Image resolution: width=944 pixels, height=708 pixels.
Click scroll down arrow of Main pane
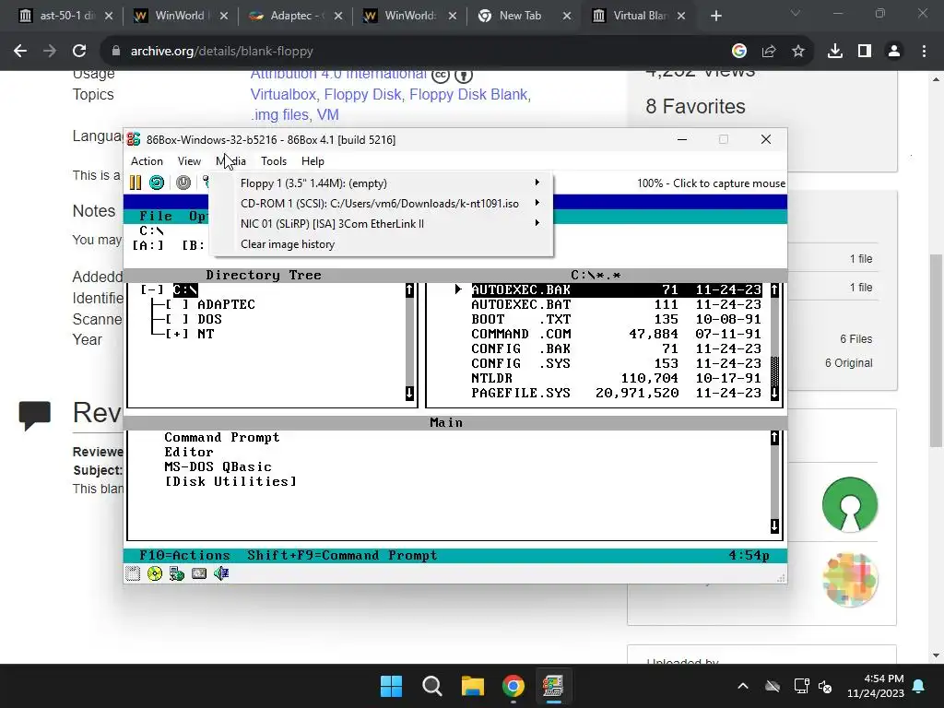pos(774,525)
